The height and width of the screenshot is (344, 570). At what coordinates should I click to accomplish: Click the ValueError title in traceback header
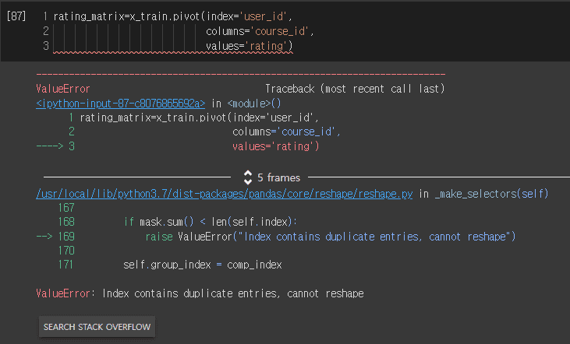click(63, 89)
